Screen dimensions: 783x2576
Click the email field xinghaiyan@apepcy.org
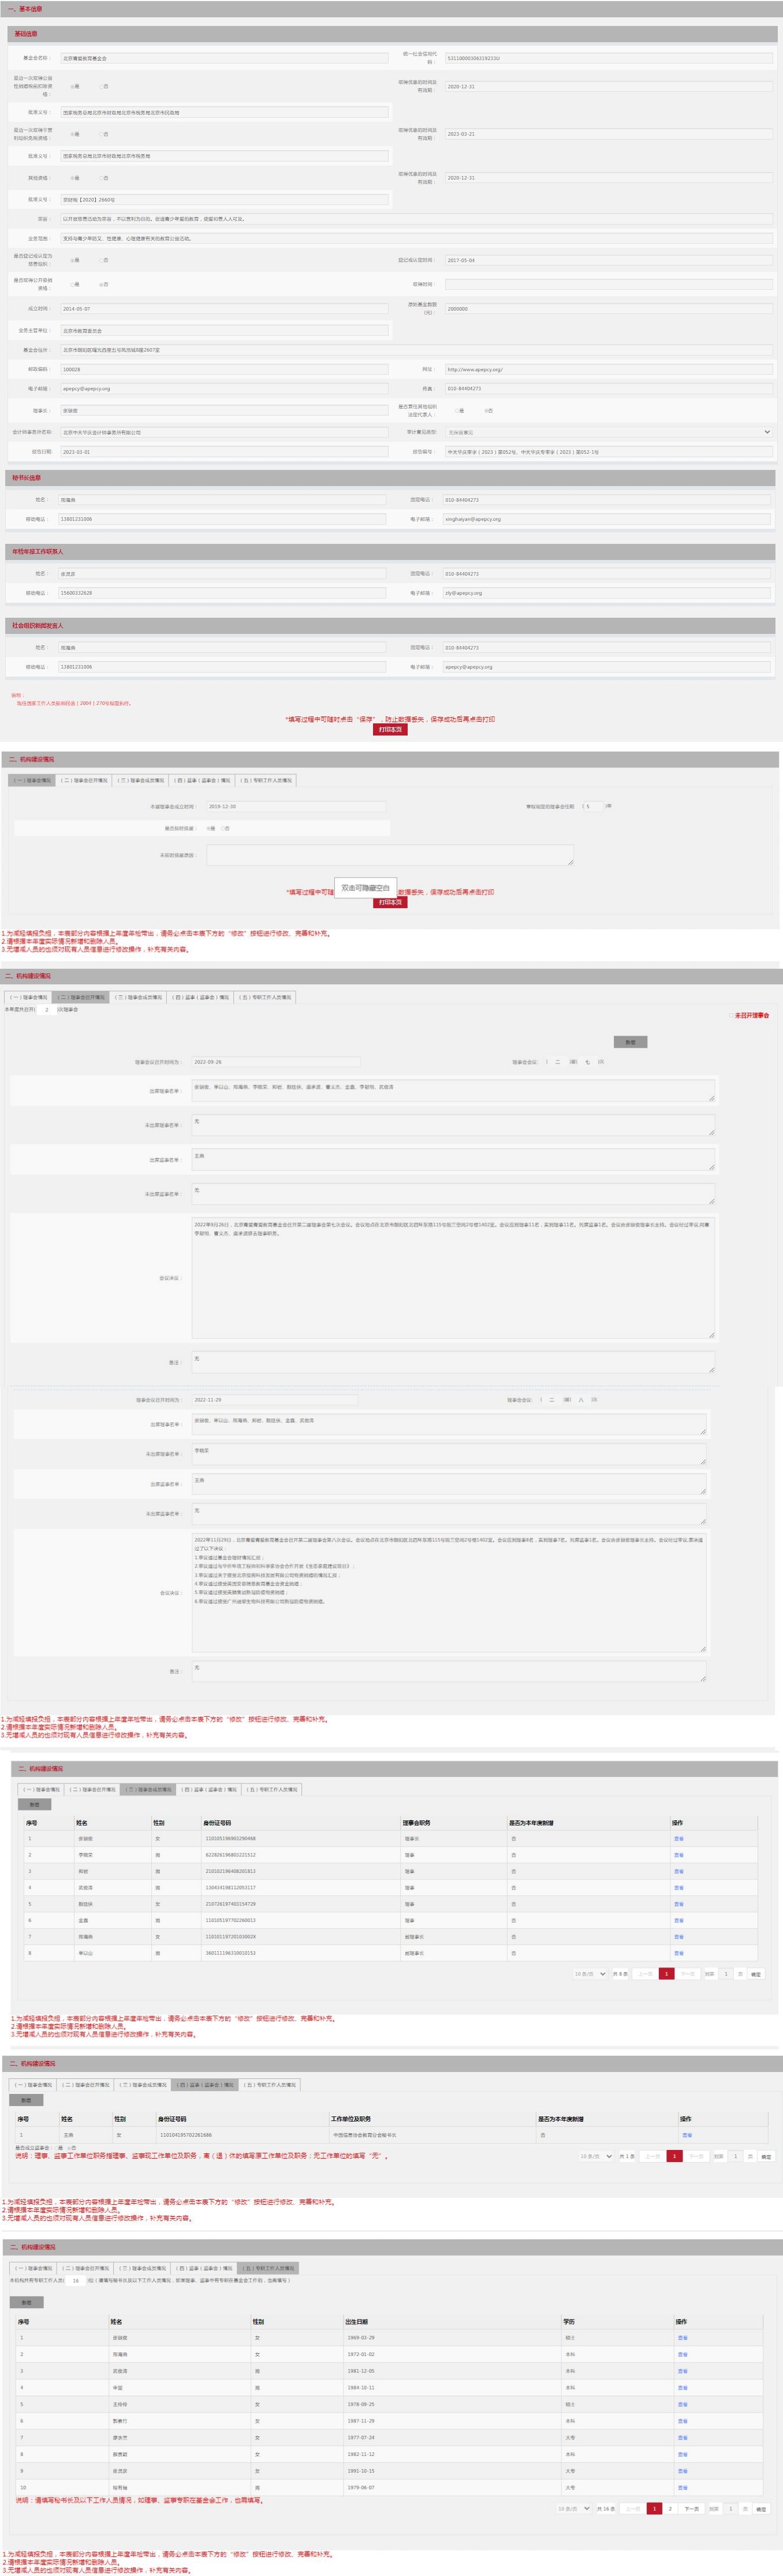coord(606,519)
